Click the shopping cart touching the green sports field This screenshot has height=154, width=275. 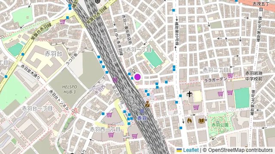point(230,92)
